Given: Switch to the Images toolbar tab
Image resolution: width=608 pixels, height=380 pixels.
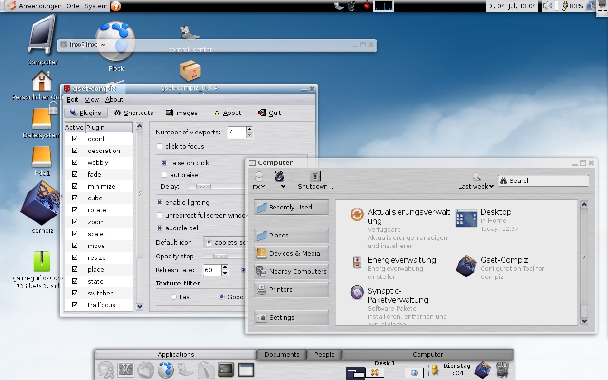Looking at the screenshot, I should click(181, 113).
